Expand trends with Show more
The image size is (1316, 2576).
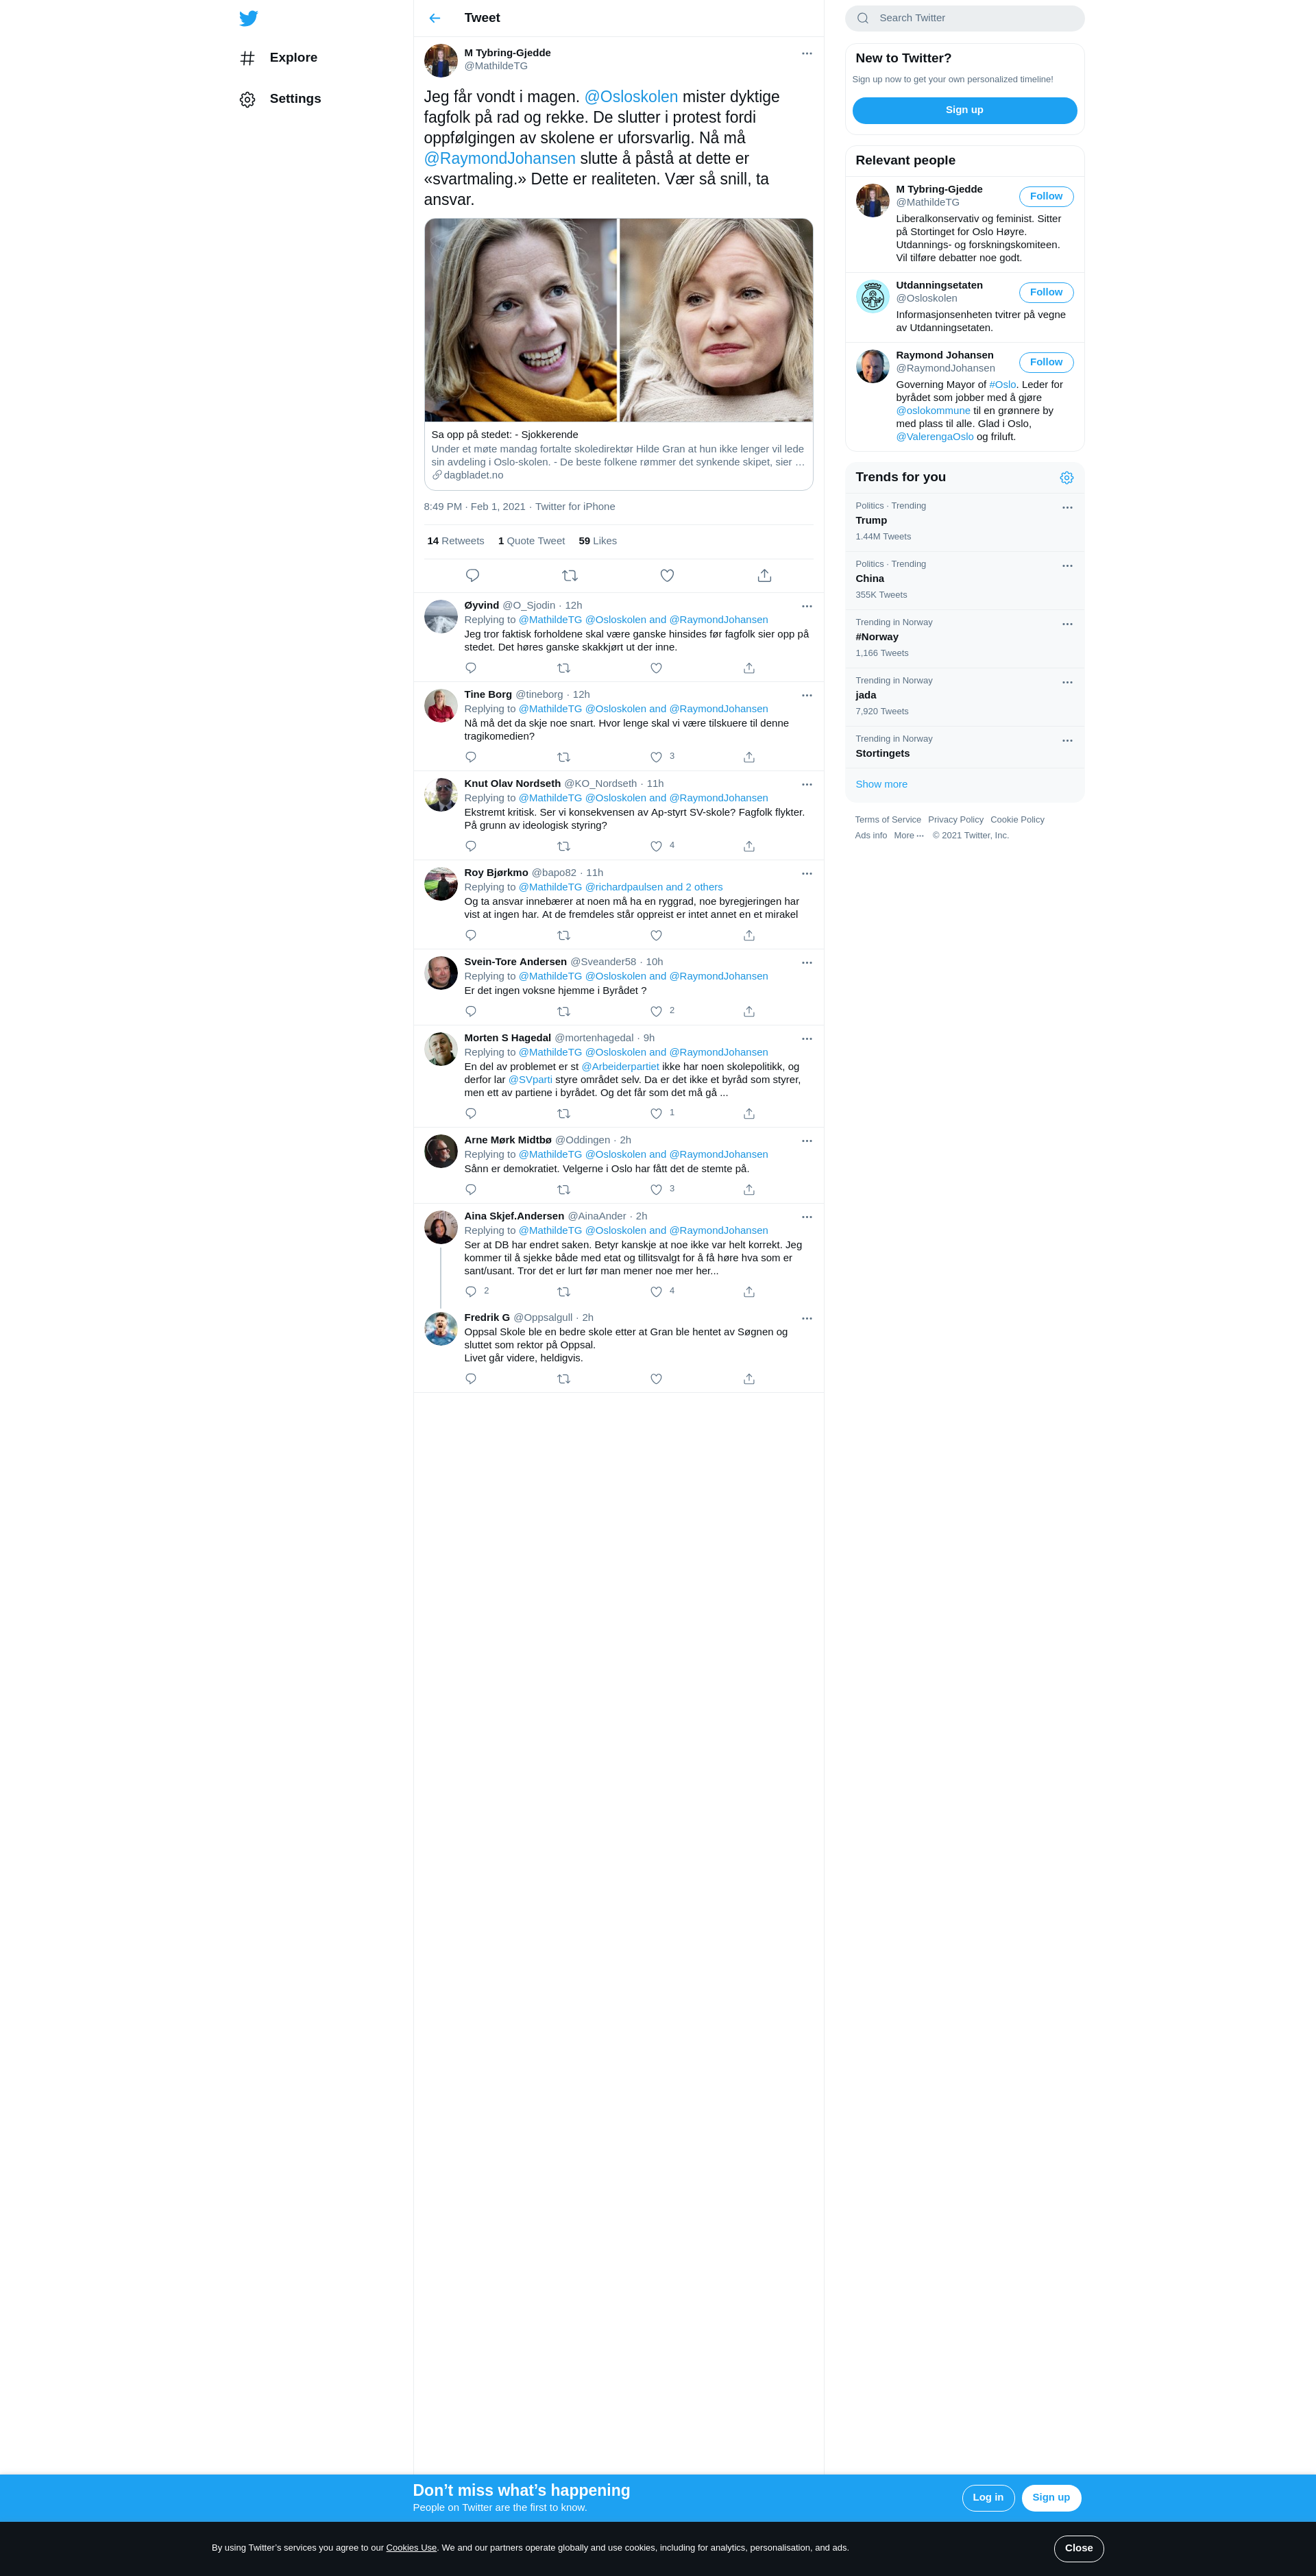pyautogui.click(x=881, y=784)
